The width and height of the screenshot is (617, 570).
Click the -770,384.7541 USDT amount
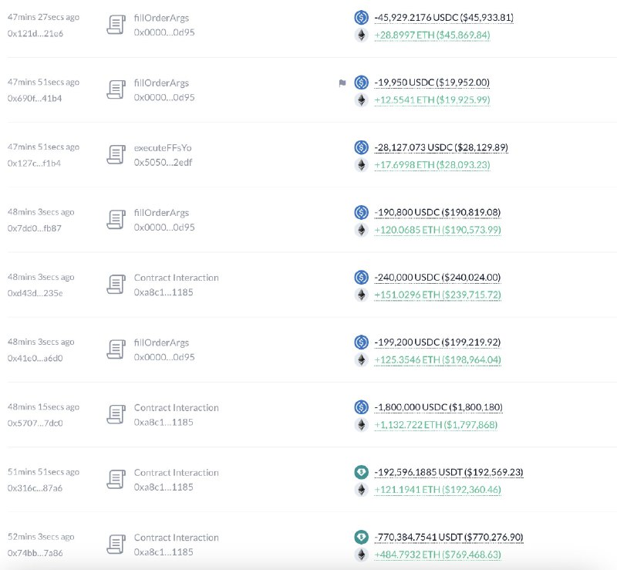point(449,538)
